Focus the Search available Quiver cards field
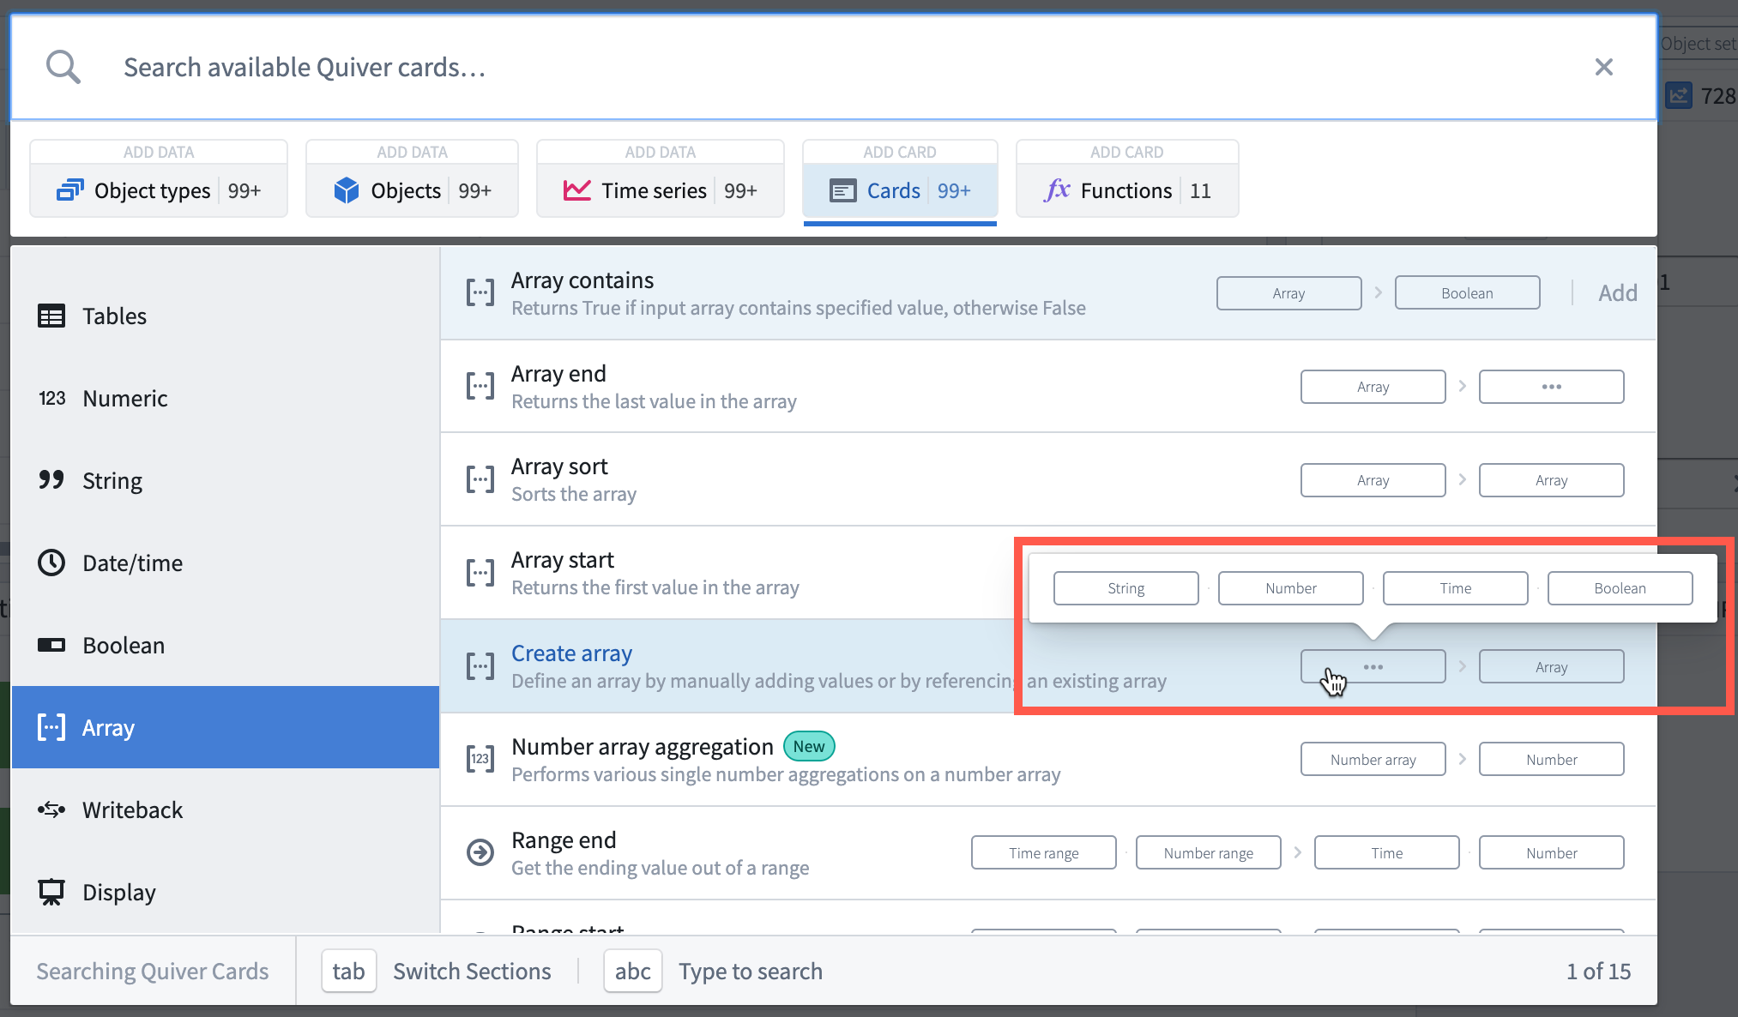Image resolution: width=1738 pixels, height=1017 pixels. 832,67
